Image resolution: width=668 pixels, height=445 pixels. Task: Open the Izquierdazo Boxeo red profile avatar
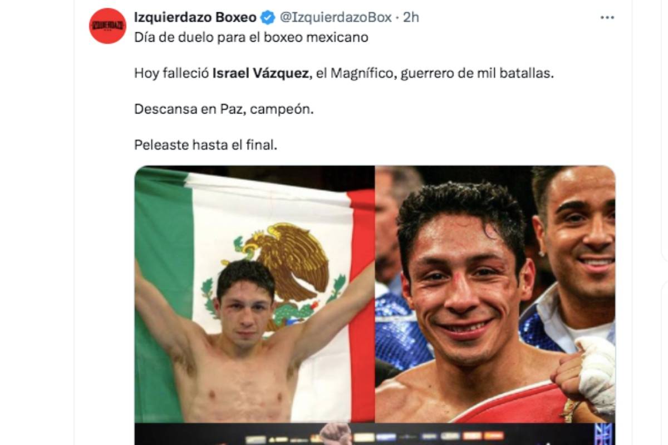point(107,26)
